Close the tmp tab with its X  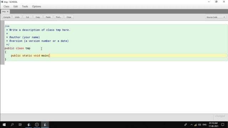tap(8, 11)
